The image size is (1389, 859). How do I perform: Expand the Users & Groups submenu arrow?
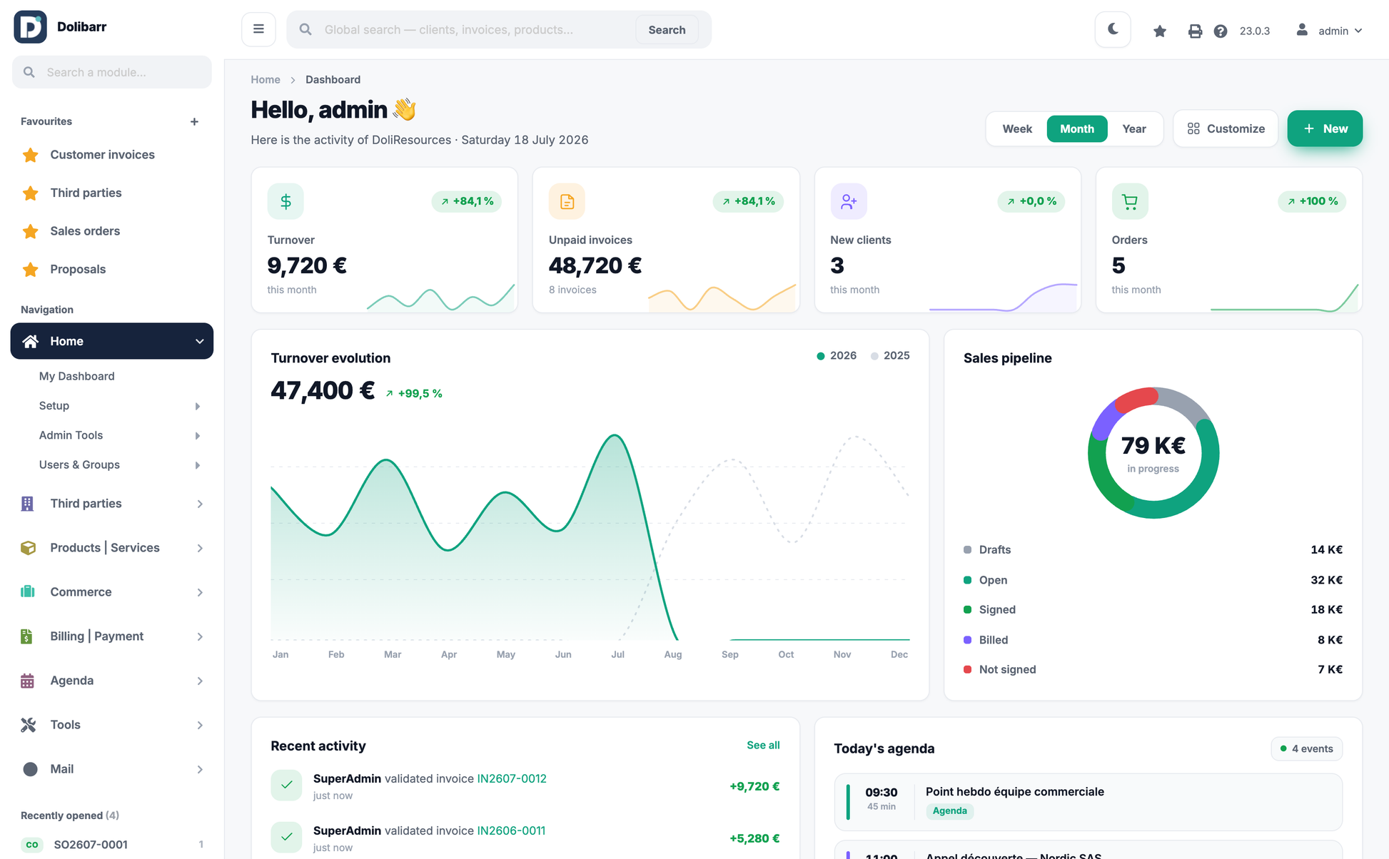pos(198,465)
